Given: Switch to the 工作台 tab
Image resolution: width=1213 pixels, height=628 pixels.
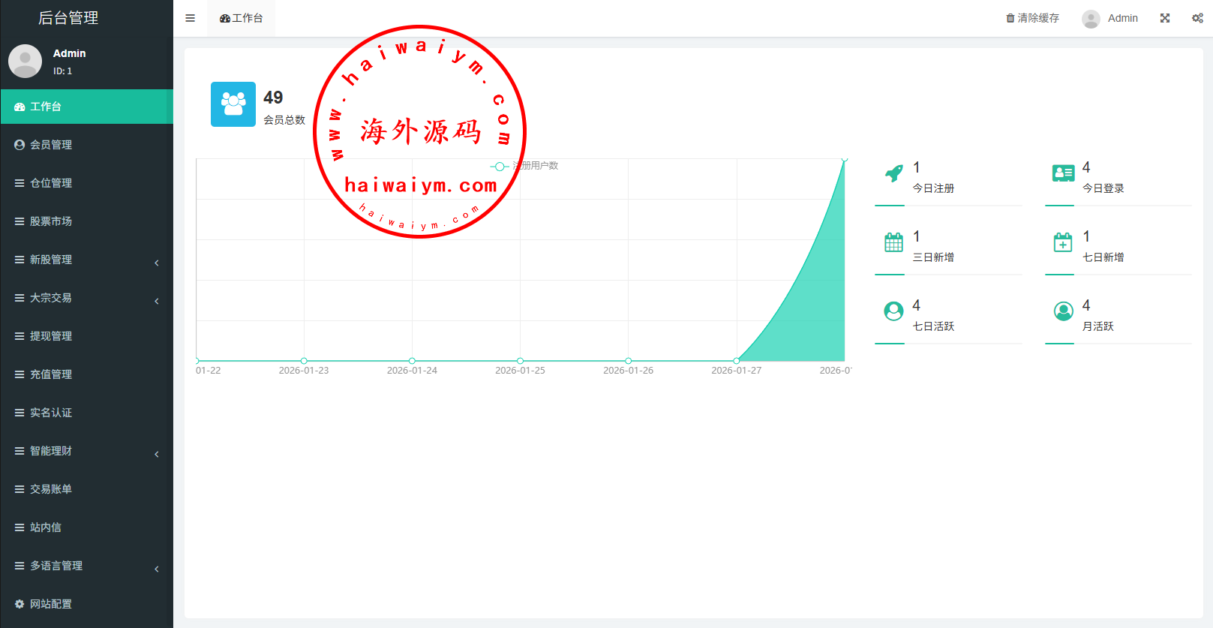Looking at the screenshot, I should coord(242,18).
